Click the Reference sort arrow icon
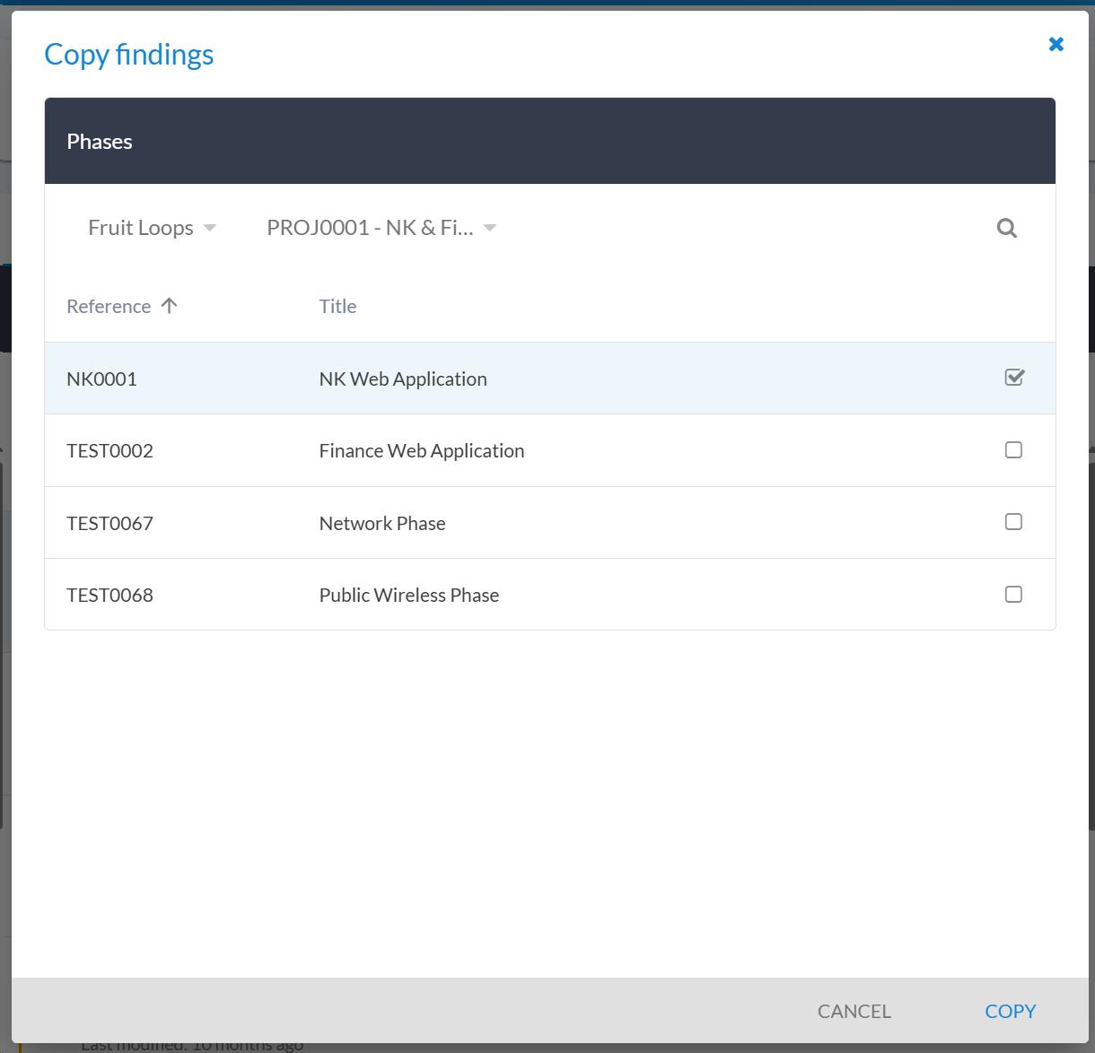The height and width of the screenshot is (1053, 1095). point(169,306)
